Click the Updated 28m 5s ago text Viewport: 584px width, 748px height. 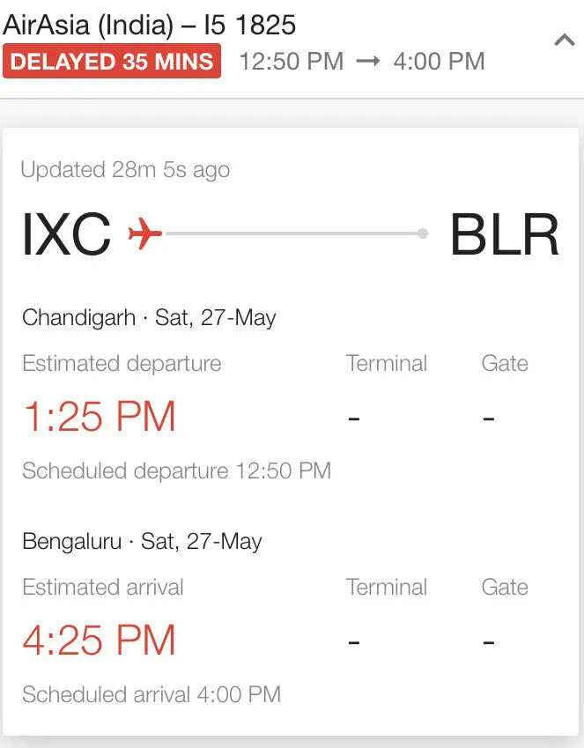[125, 170]
